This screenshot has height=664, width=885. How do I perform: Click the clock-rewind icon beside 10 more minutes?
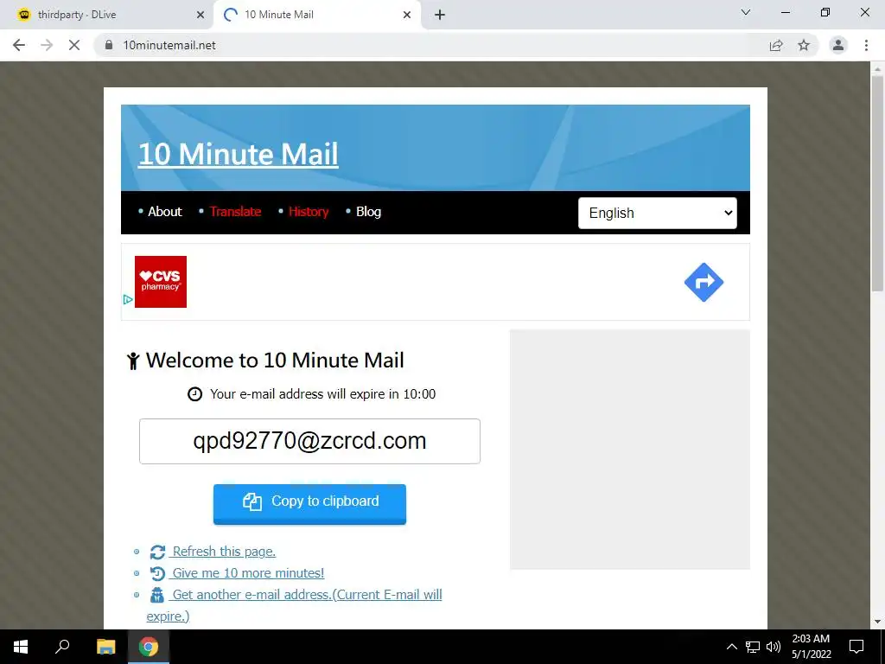(157, 574)
